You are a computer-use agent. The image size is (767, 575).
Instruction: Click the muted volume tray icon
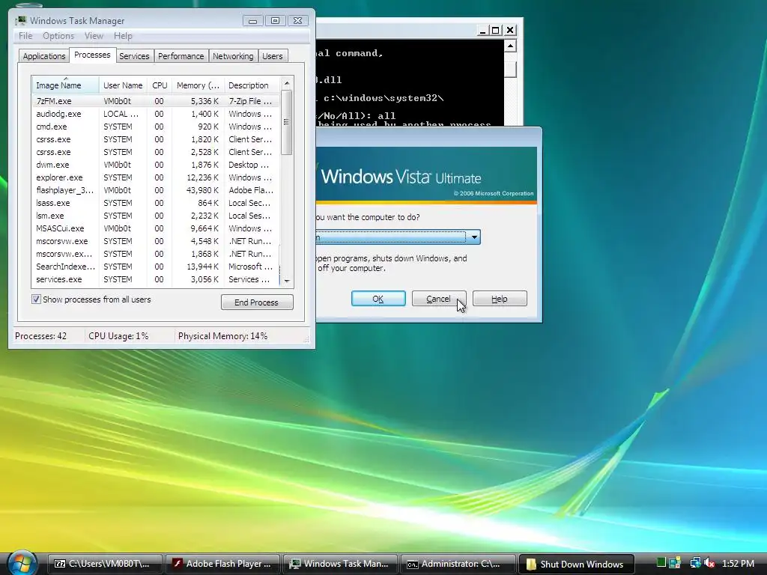tap(709, 563)
